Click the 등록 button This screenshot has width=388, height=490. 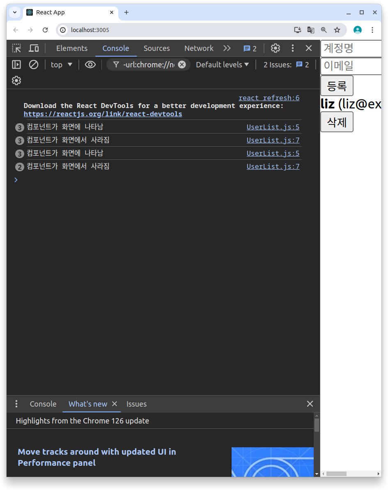tap(337, 85)
